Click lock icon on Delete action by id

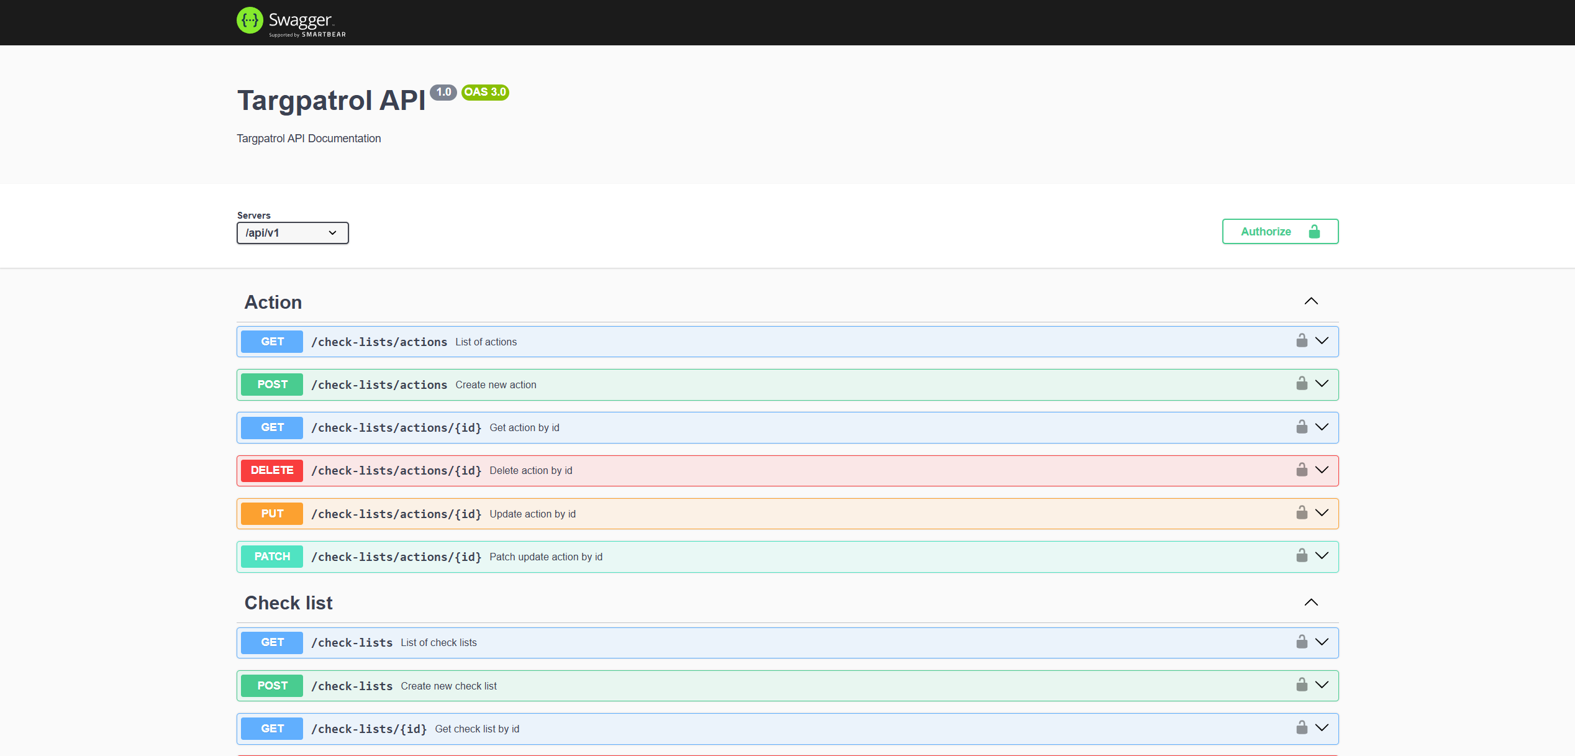1302,470
